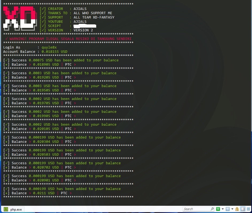Toggle the split panel view button
This screenshot has height=213, width=252.
pyautogui.click(x=243, y=209)
